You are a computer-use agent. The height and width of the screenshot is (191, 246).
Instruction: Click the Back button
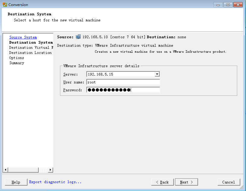tap(162, 182)
